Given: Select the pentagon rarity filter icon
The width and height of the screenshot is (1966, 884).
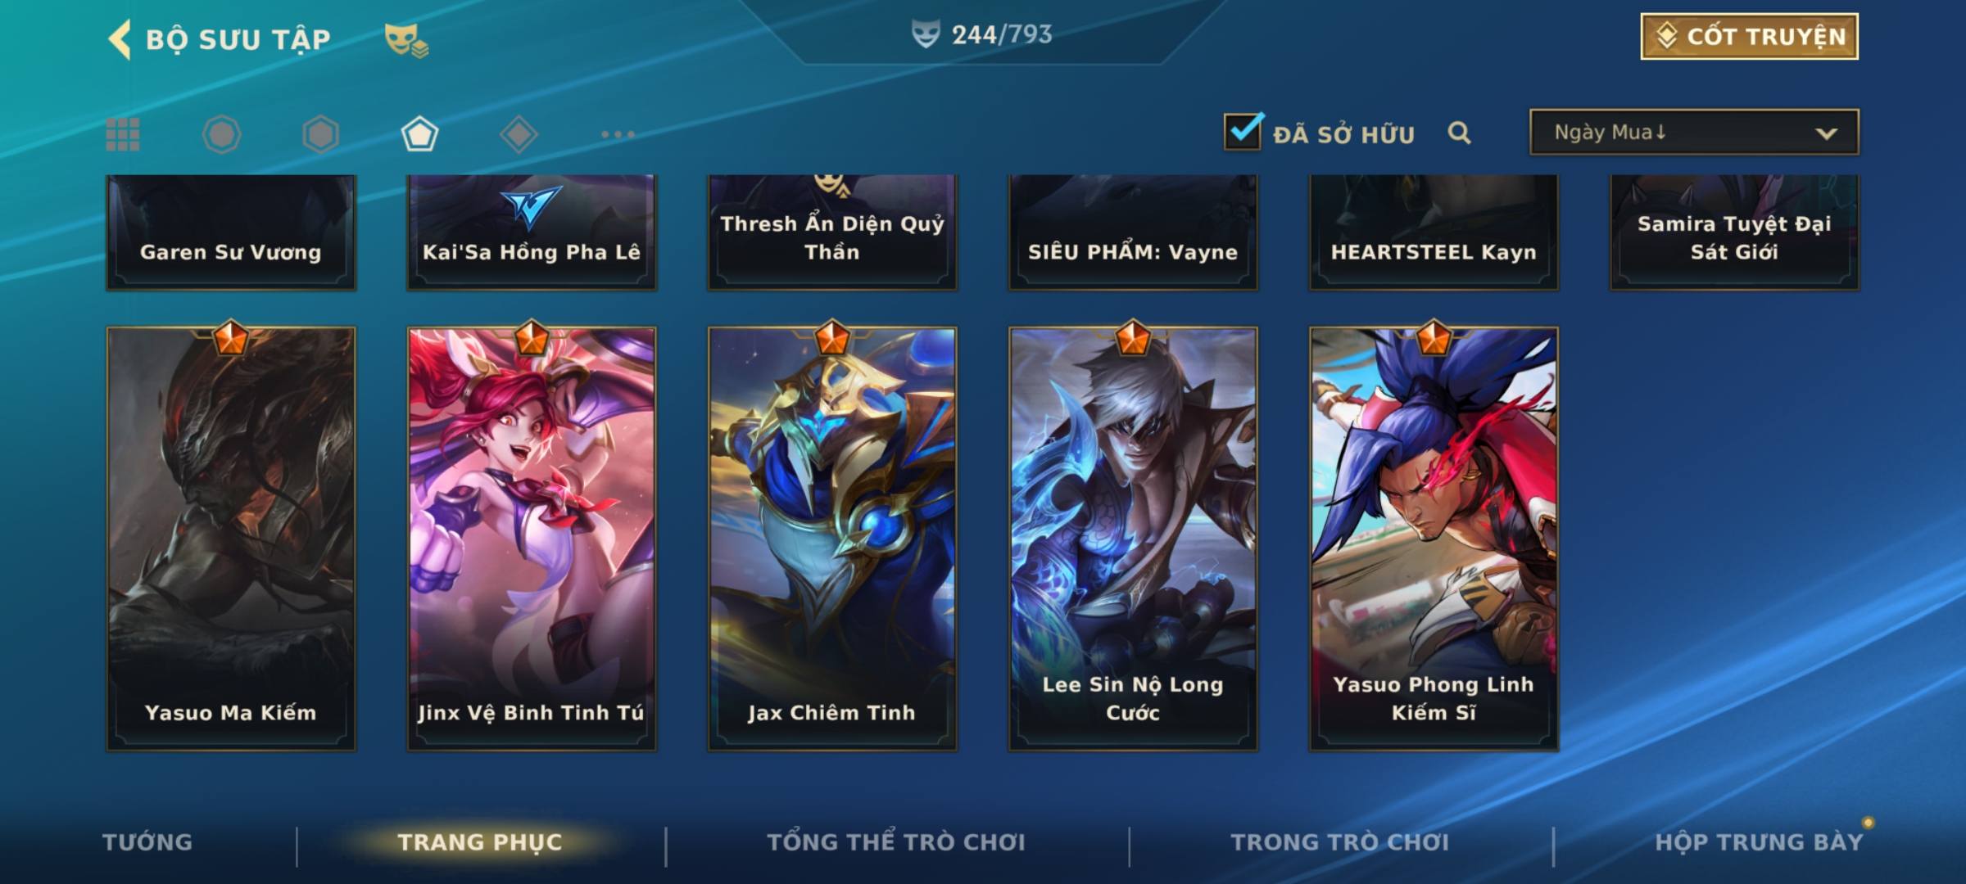Looking at the screenshot, I should coord(419,134).
